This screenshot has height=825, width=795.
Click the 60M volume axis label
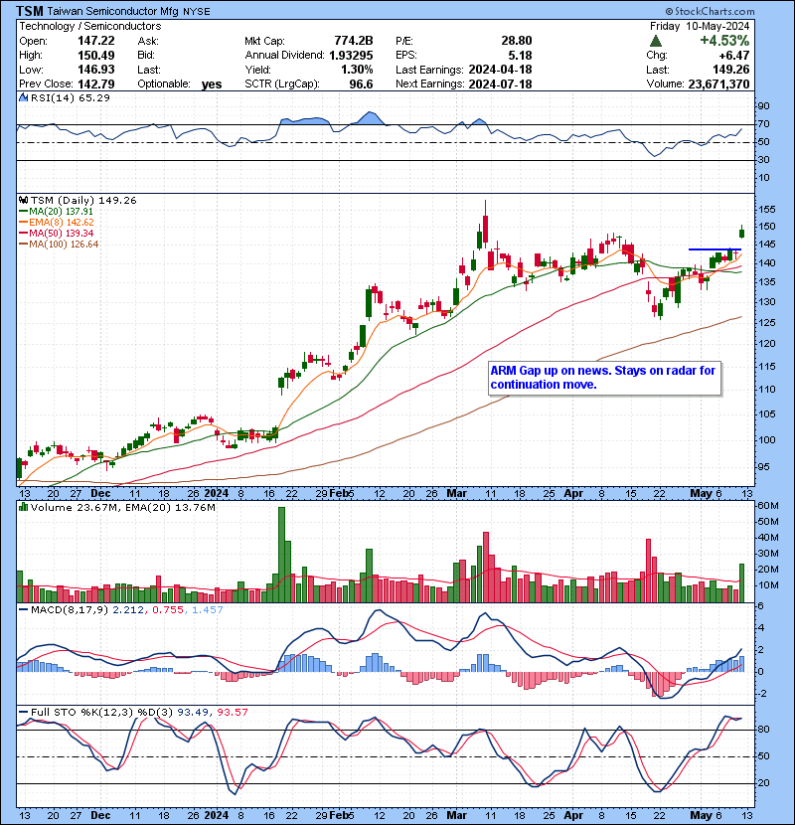(767, 506)
